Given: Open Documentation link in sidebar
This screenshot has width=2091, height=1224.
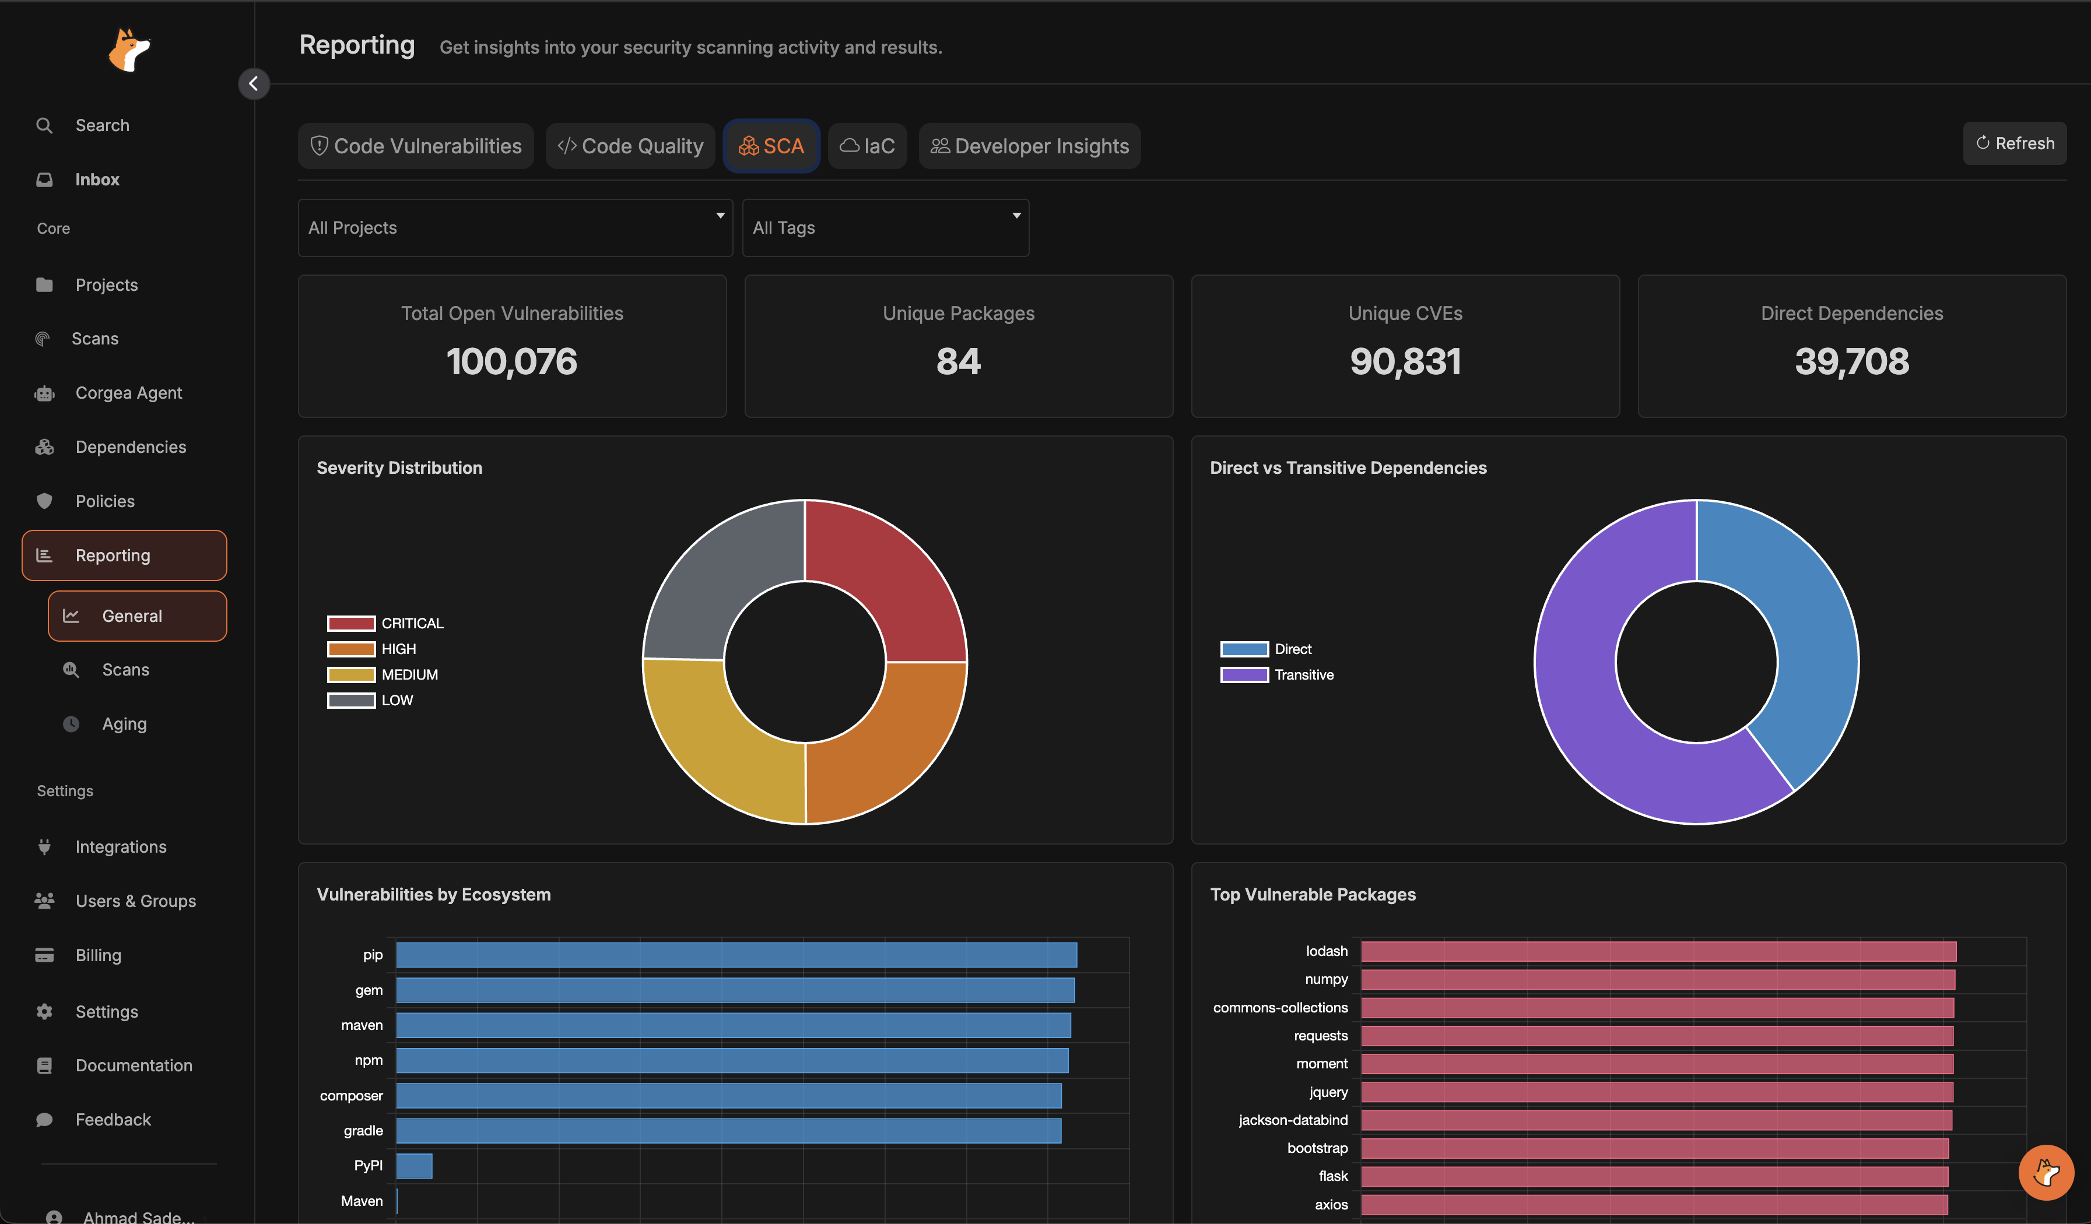Looking at the screenshot, I should click(134, 1065).
